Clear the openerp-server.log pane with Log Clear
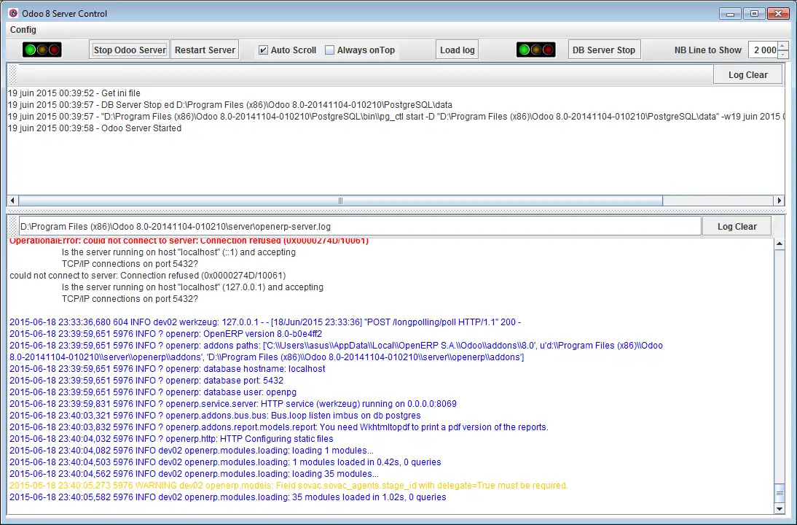 [x=737, y=226]
